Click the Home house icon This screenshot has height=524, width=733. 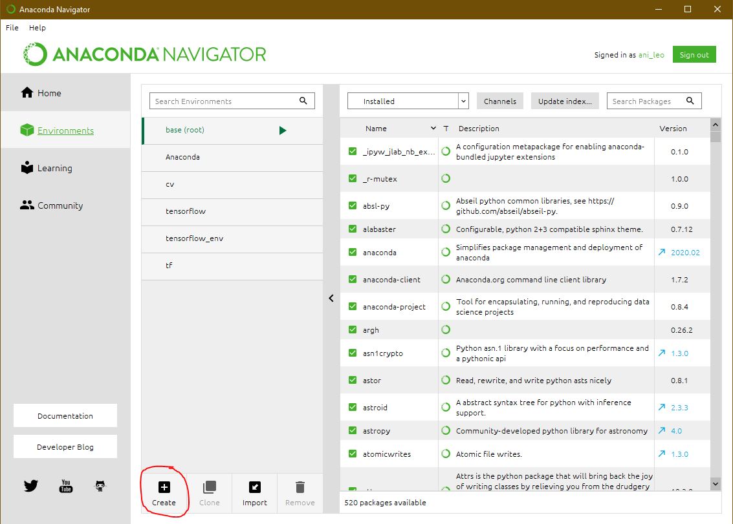coord(27,92)
